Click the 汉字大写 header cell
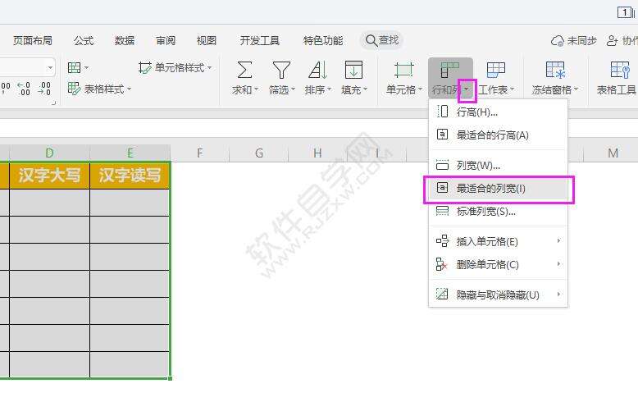This screenshot has height=411, width=638. pyautogui.click(x=50, y=176)
